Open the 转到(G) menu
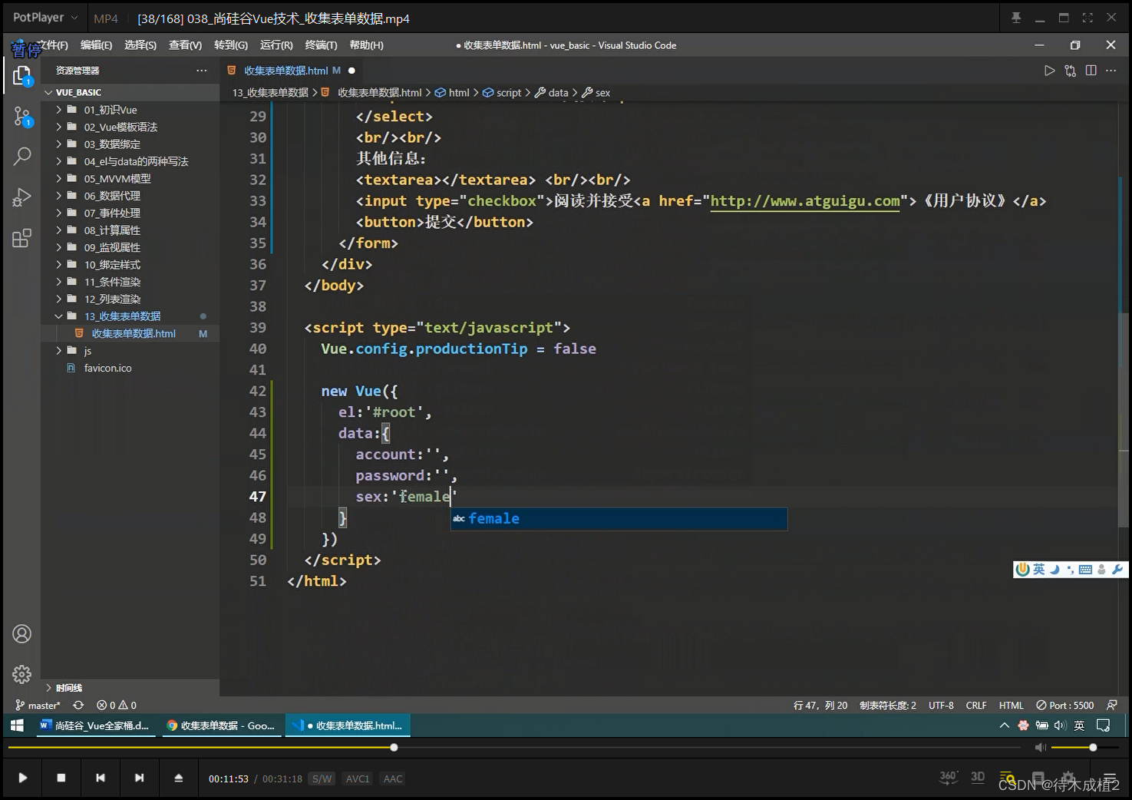 [231, 45]
